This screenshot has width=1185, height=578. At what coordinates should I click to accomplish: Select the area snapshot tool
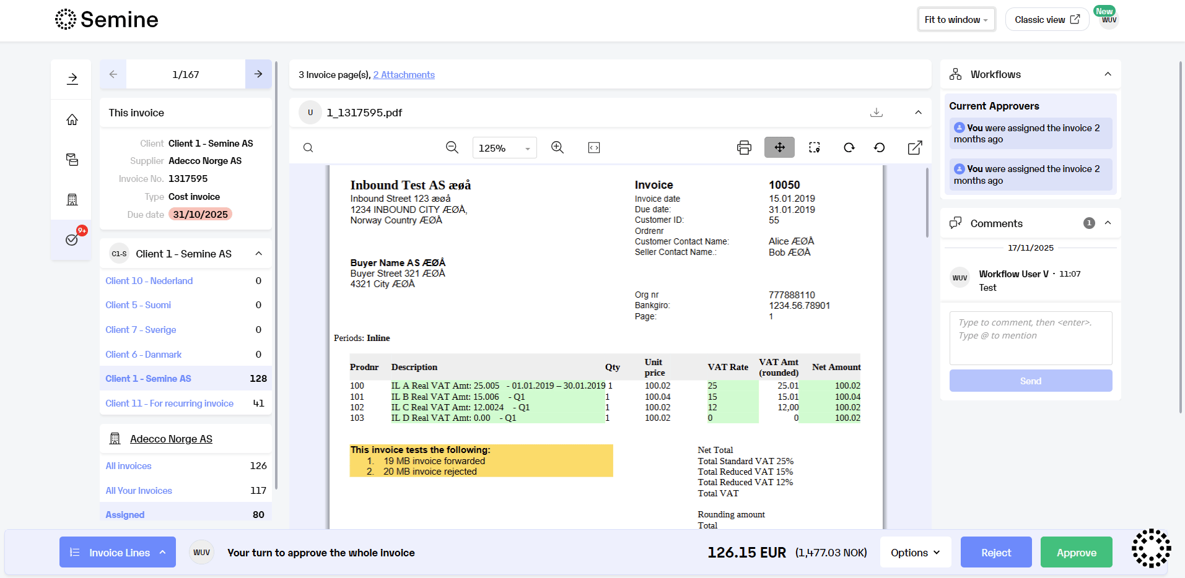[814, 147]
